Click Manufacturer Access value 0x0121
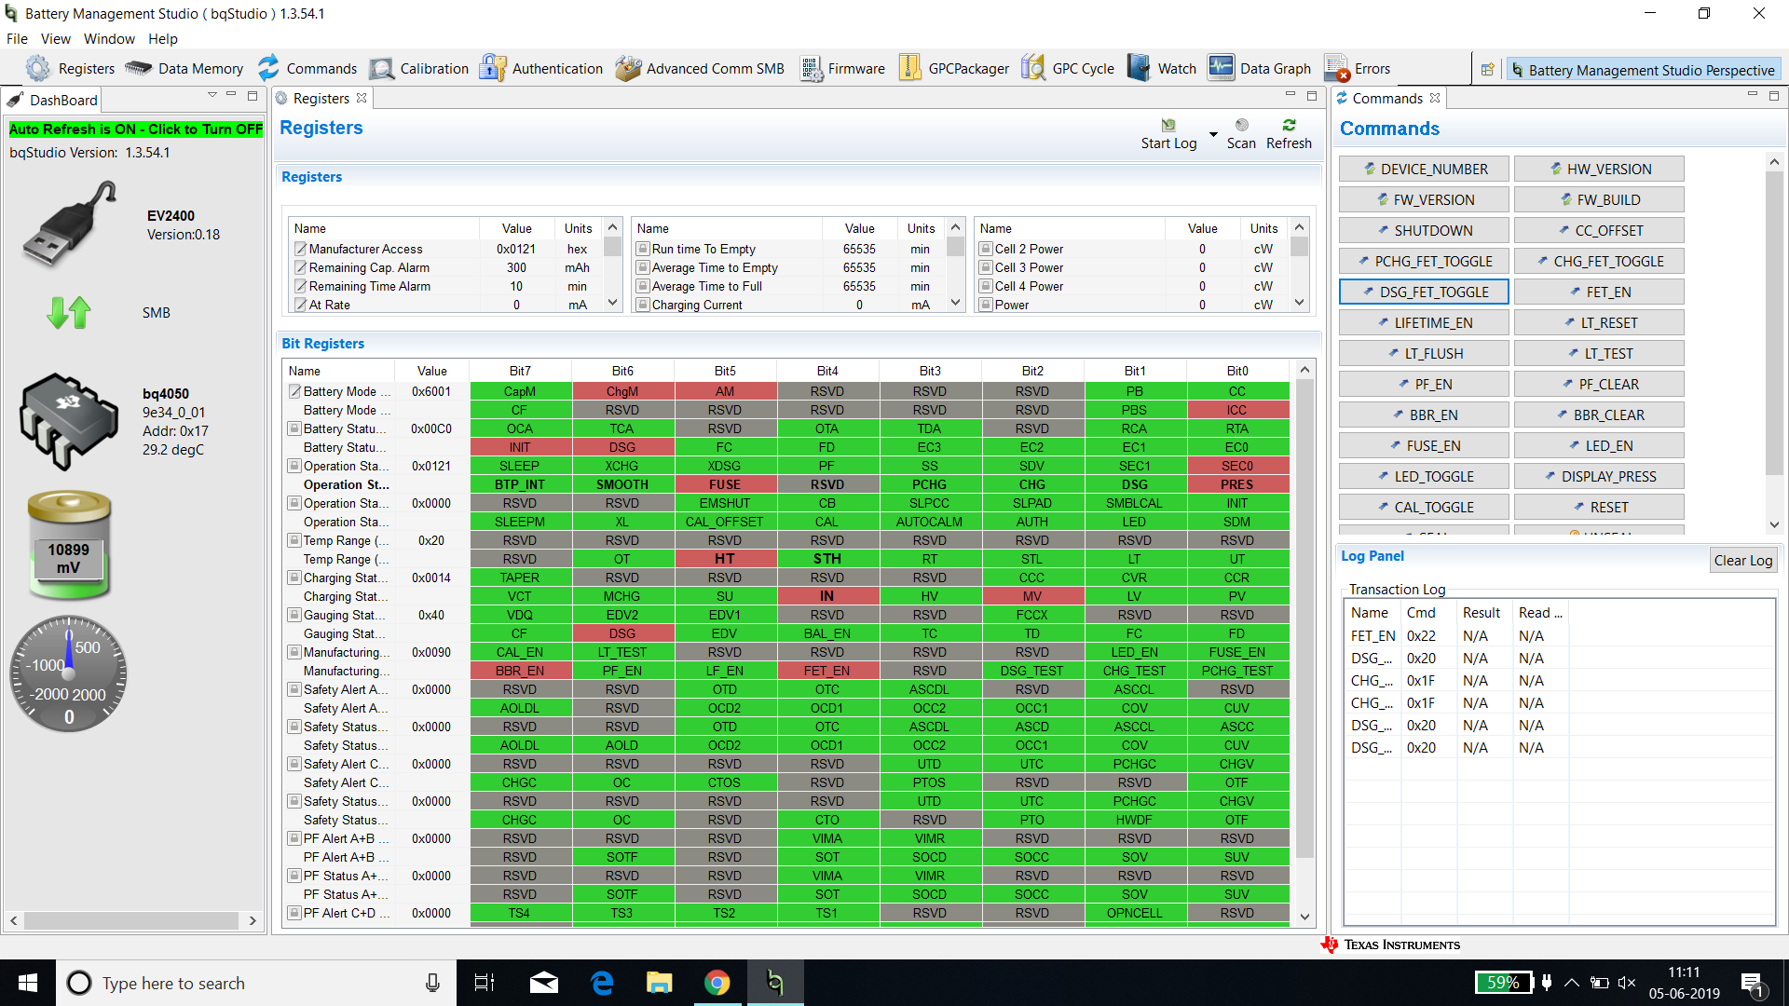 516,249
